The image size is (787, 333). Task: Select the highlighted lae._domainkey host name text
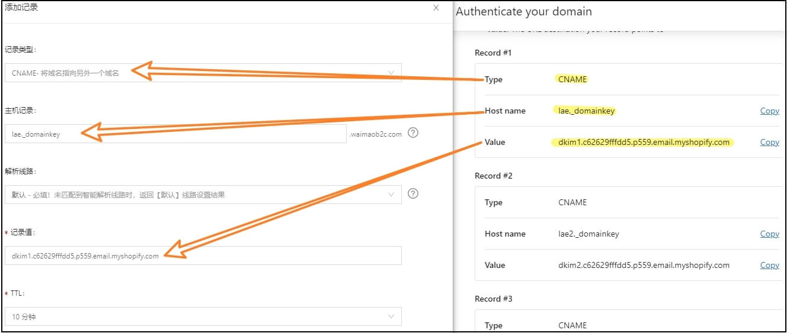tap(587, 111)
